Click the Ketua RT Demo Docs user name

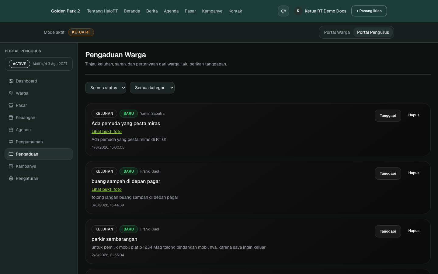(x=325, y=11)
